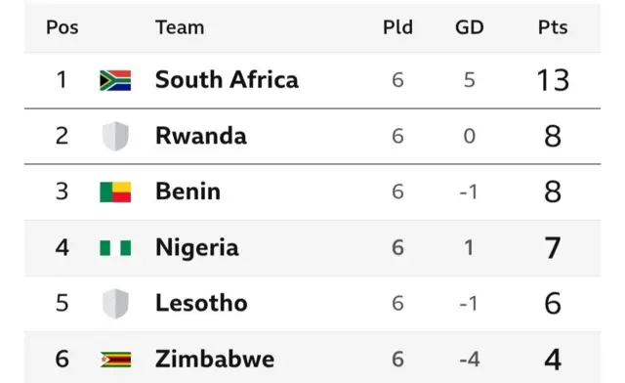625x383 pixels.
Task: Click the South Africa flag icon
Action: click(x=115, y=80)
